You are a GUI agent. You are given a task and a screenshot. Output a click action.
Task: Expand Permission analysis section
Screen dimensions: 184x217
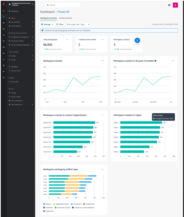point(21,41)
